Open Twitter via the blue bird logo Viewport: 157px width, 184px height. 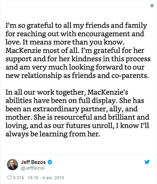pos(147,162)
